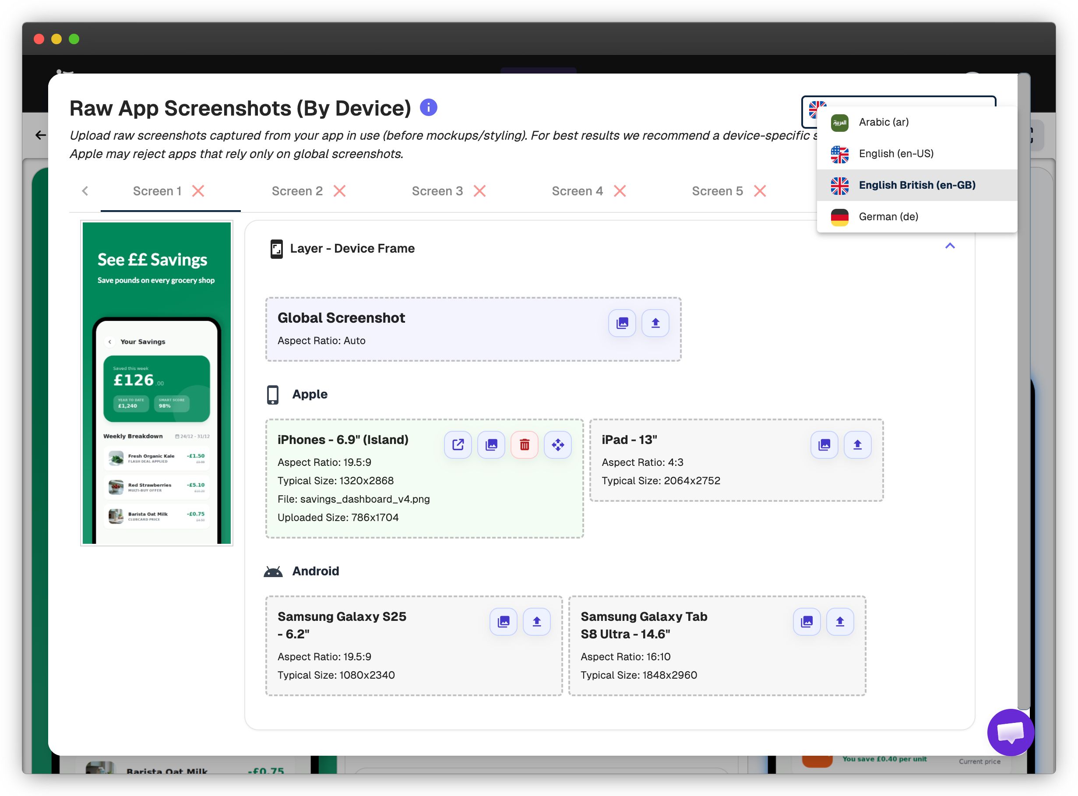Choose library image for Galaxy Tab S8 Ultra
This screenshot has height=796, width=1078.
[x=807, y=622]
